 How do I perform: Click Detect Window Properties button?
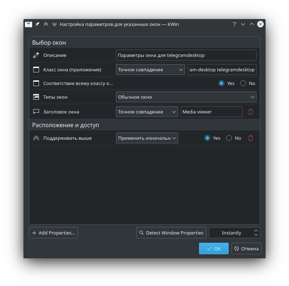click(171, 233)
